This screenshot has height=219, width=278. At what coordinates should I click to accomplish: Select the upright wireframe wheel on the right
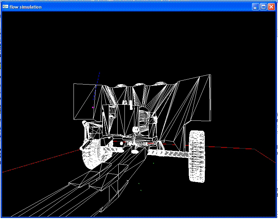click(x=197, y=156)
